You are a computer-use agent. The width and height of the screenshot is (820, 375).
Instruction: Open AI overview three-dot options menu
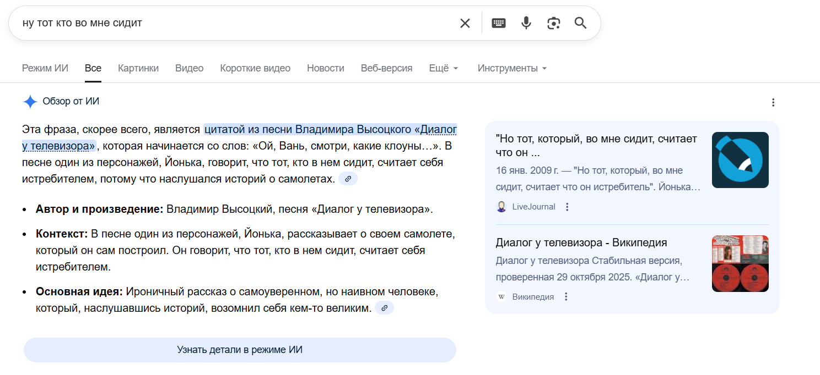[x=773, y=102]
